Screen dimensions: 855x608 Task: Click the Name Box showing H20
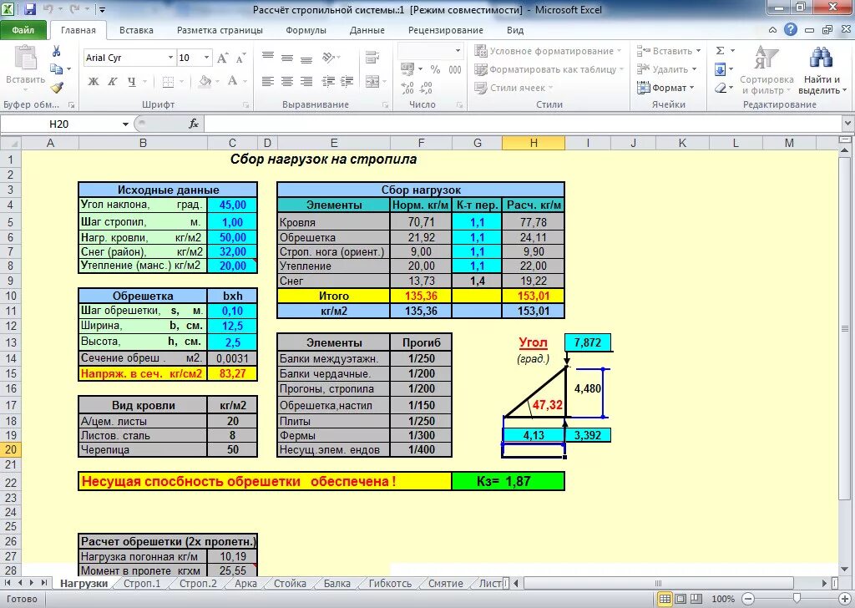[59, 124]
